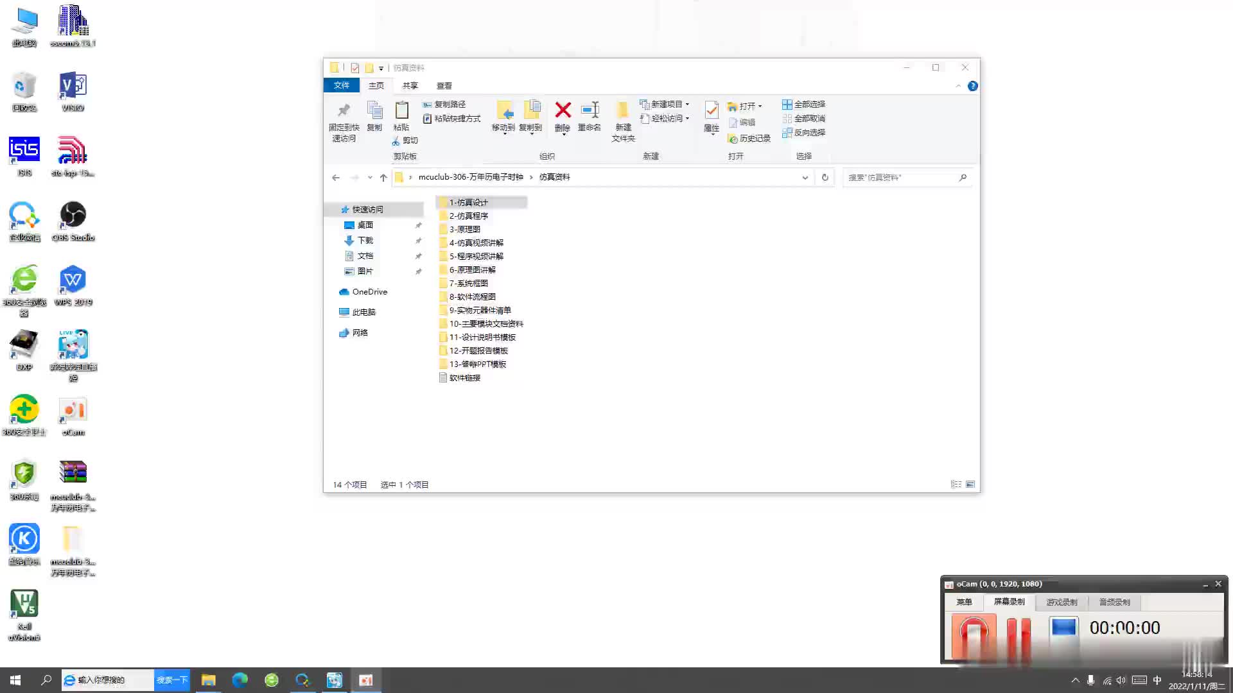Screen dimensions: 1233x693
Task: Click the oCam pause bars button
Action: (1019, 636)
